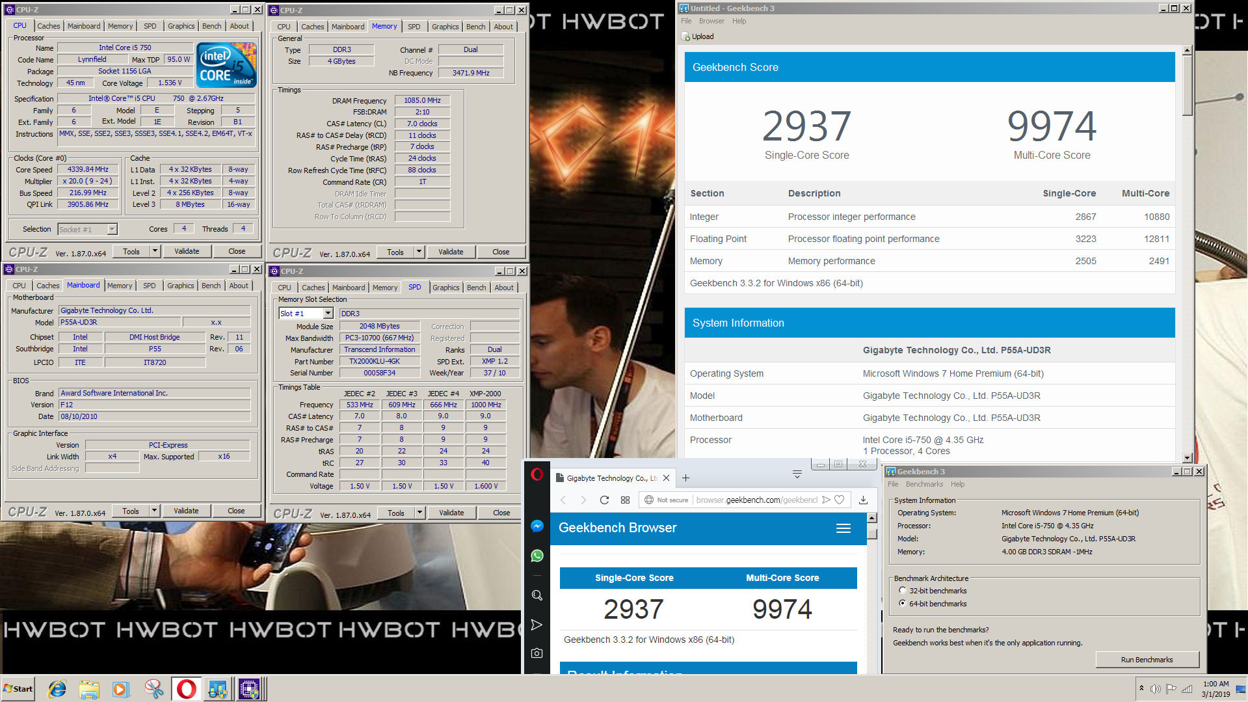Click Validate in CPU tab window
1248x702 pixels.
(187, 251)
